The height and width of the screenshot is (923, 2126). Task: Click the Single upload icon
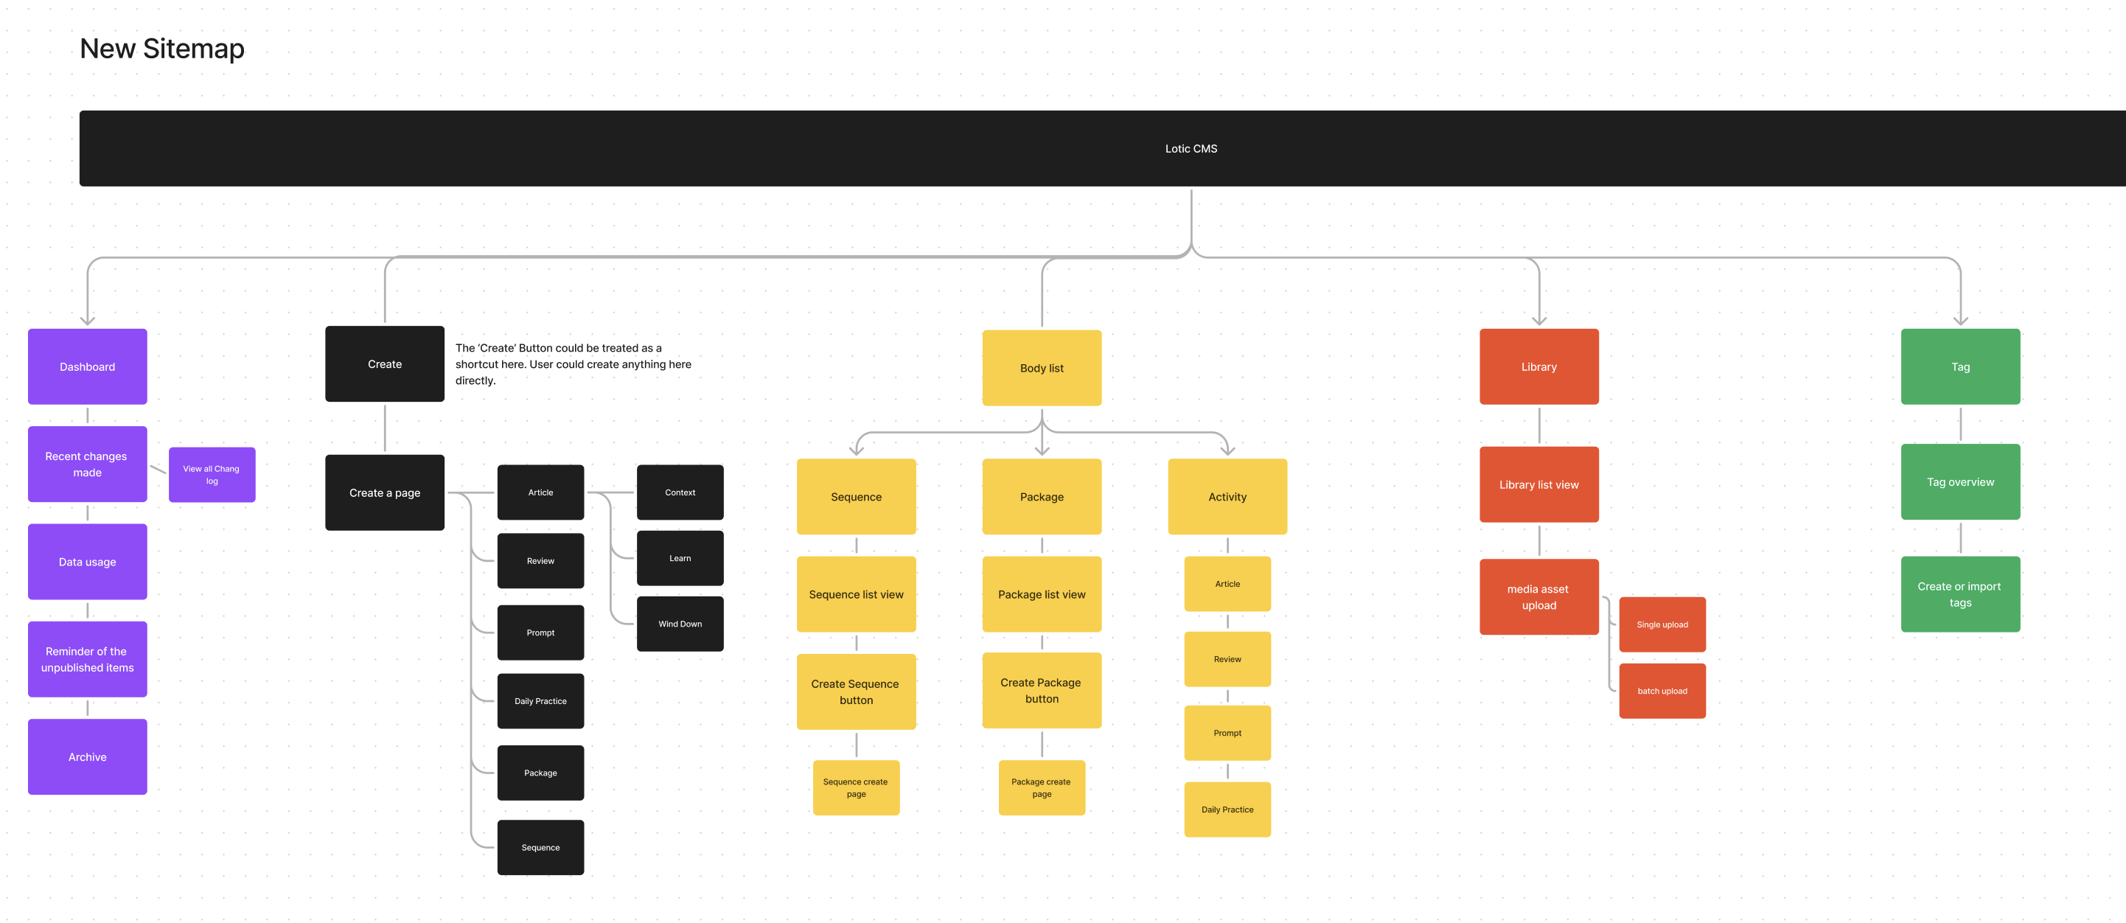point(1659,624)
